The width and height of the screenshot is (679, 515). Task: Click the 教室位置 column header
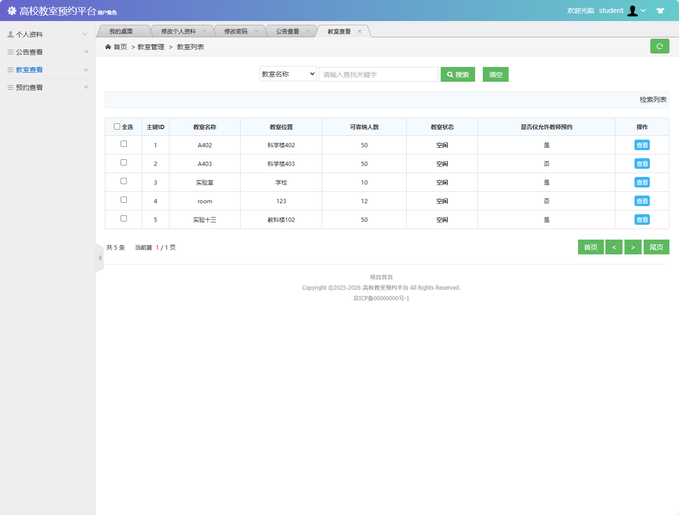click(x=281, y=127)
